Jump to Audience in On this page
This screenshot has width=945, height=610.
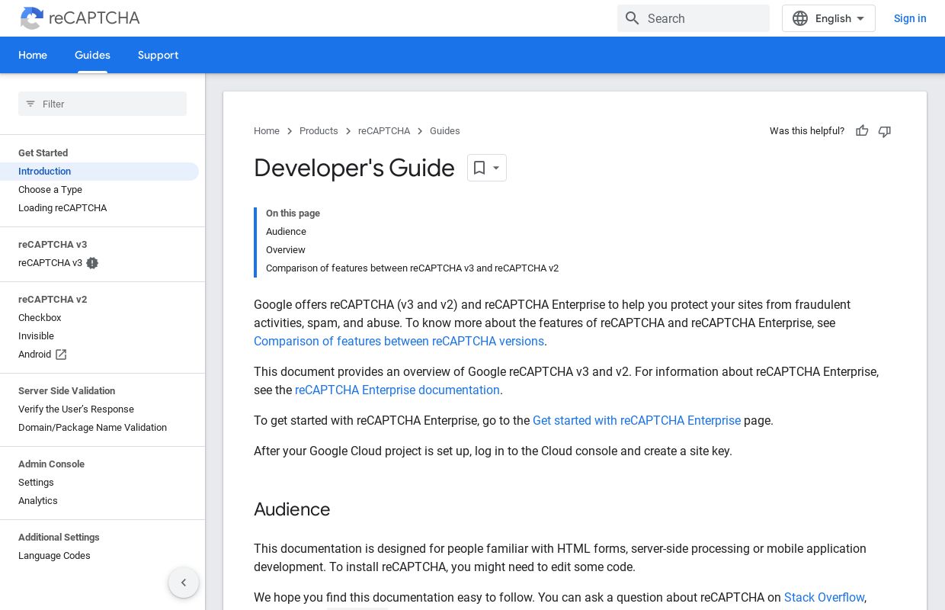coord(286,232)
